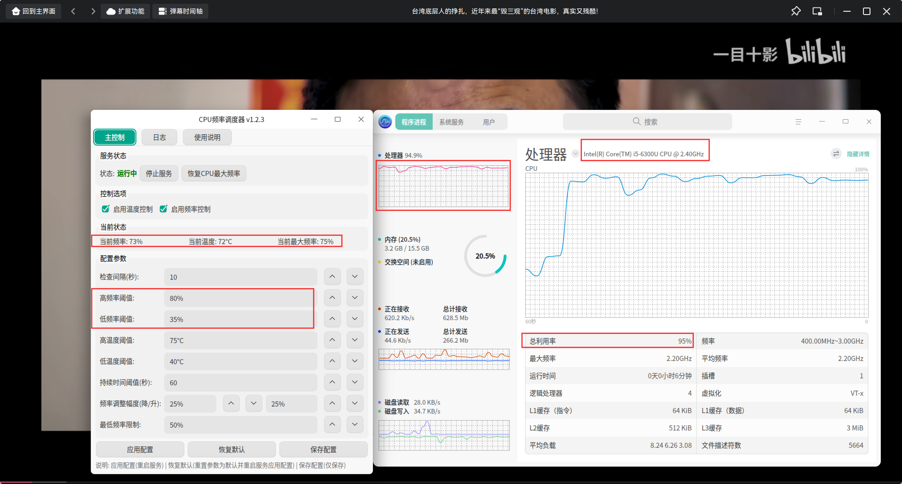
Task: Decrease 最低频率限制 with down arrow
Action: click(x=355, y=424)
